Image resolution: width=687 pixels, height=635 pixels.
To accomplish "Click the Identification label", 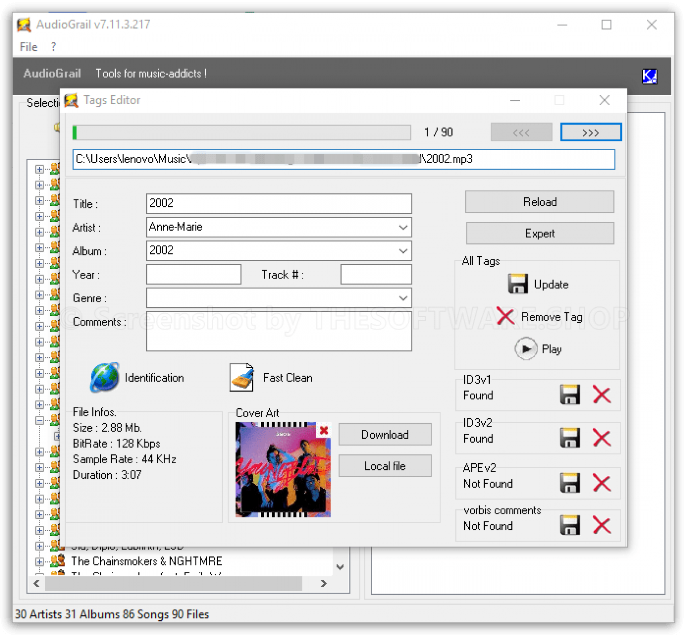I will (x=154, y=378).
